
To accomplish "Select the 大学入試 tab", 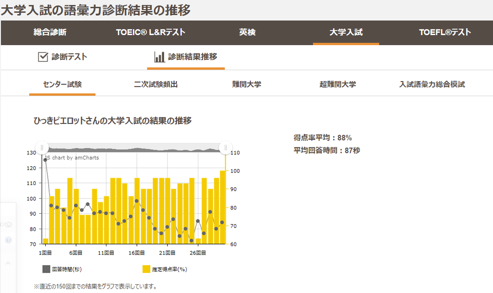I will pos(346,32).
